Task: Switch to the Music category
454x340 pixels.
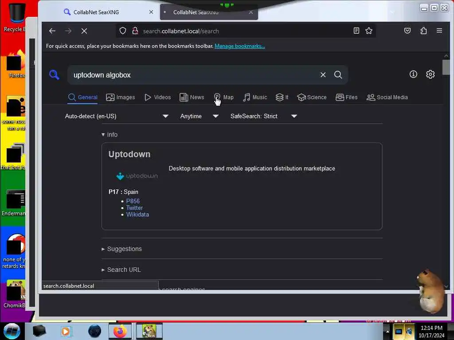Action: pos(255,97)
